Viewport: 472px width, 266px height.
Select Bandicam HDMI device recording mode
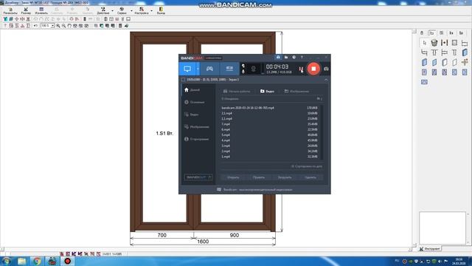click(229, 69)
